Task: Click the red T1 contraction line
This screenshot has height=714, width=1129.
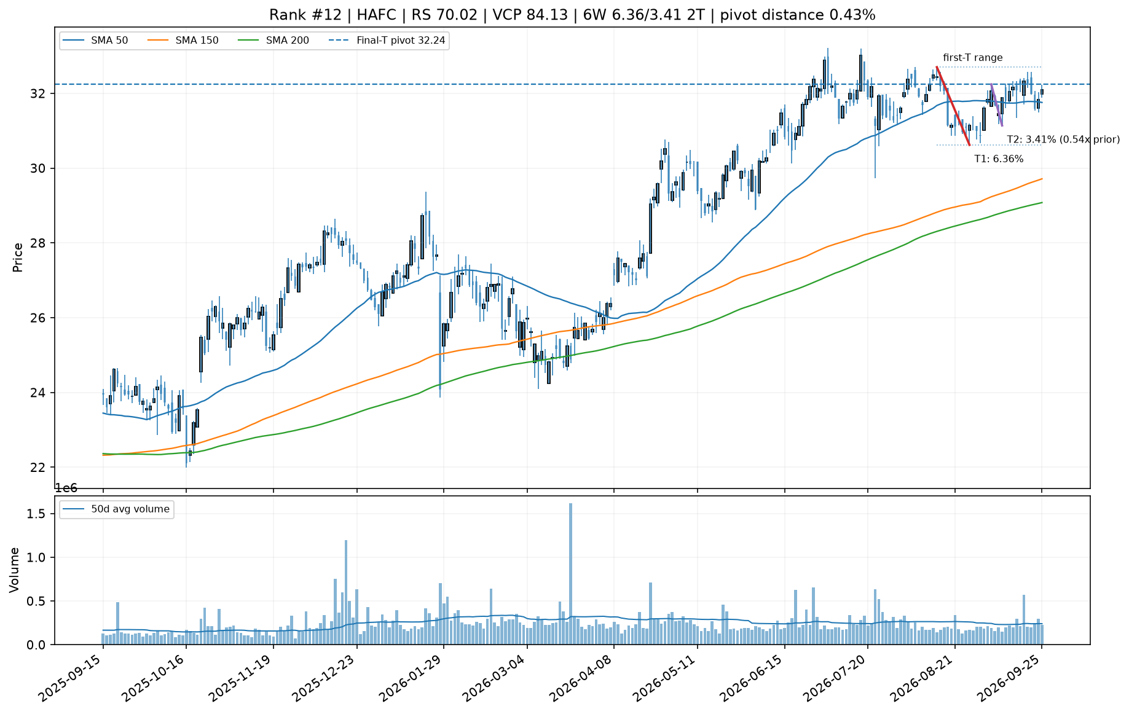Action: pos(953,106)
